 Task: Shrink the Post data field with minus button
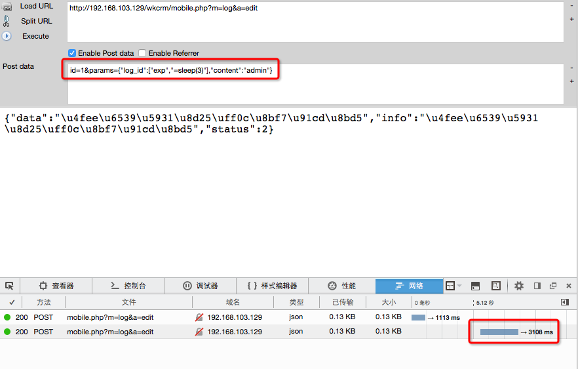571,68
